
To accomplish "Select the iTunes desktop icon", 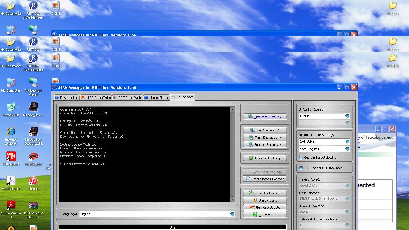I will point(33,183).
